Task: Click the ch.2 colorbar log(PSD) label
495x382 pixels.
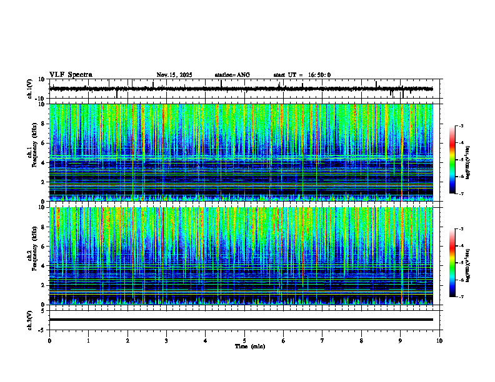Action: [468, 265]
